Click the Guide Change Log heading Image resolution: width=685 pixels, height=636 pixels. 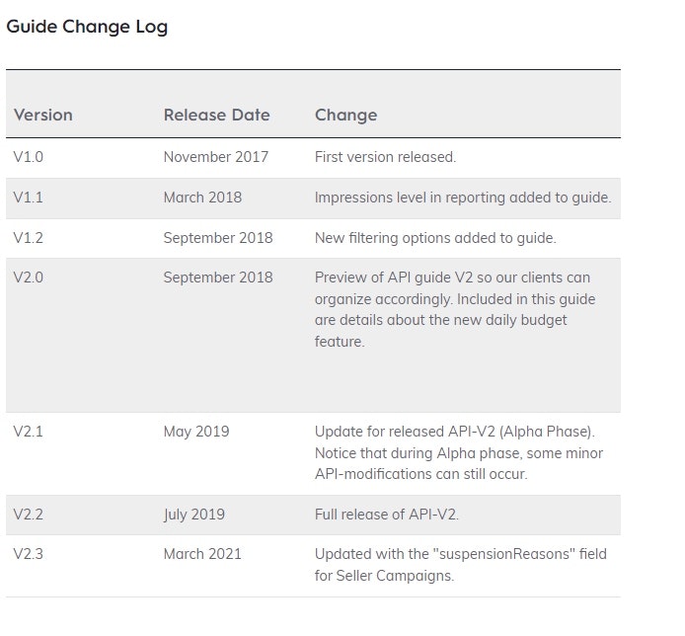87,28
